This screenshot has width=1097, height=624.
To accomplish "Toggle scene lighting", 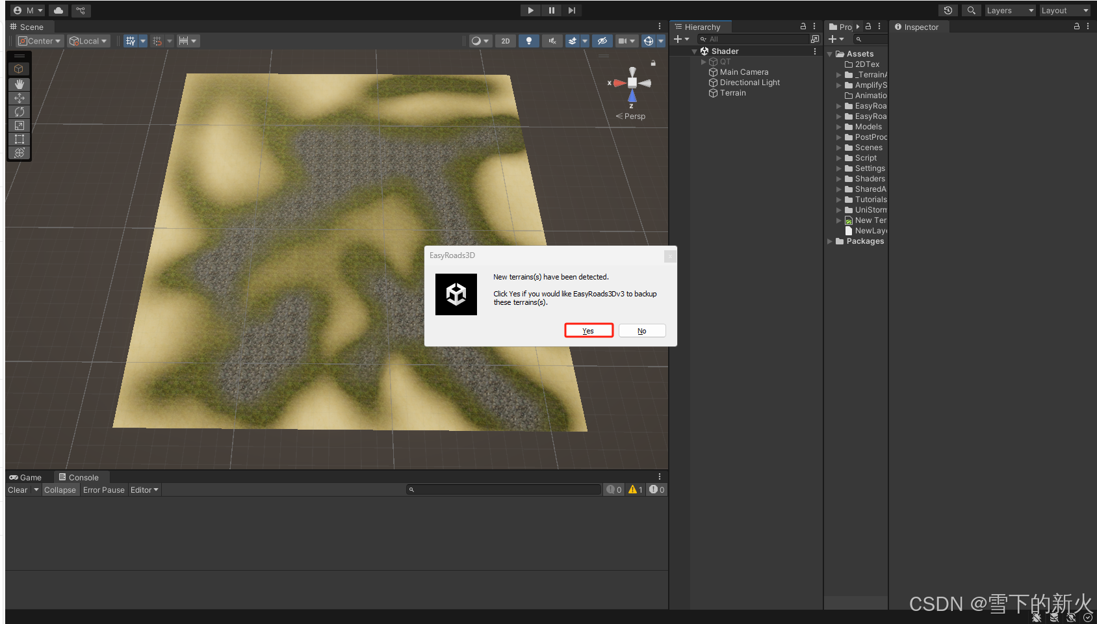I will coord(528,40).
